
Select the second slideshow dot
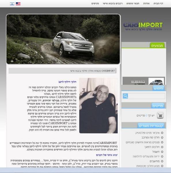(17, 61)
